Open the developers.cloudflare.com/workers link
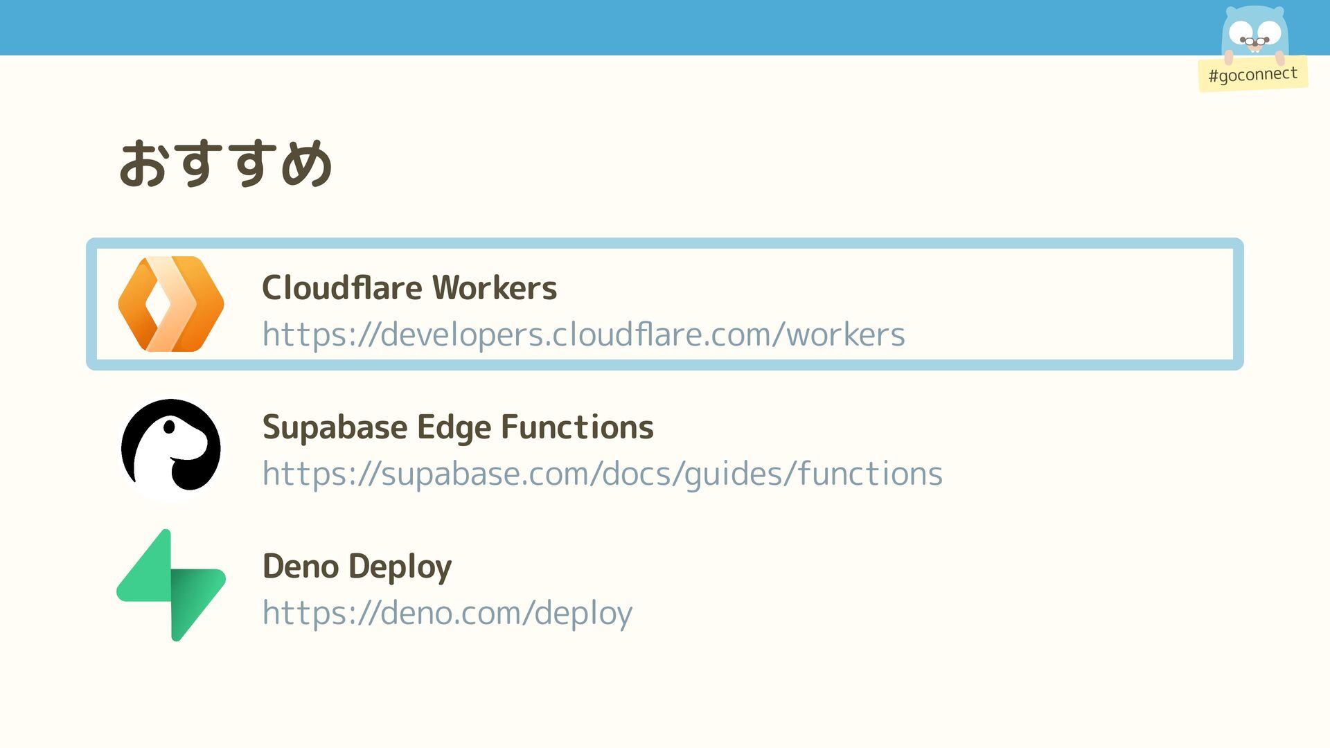Screen dimensions: 1330x748 pyautogui.click(x=583, y=335)
